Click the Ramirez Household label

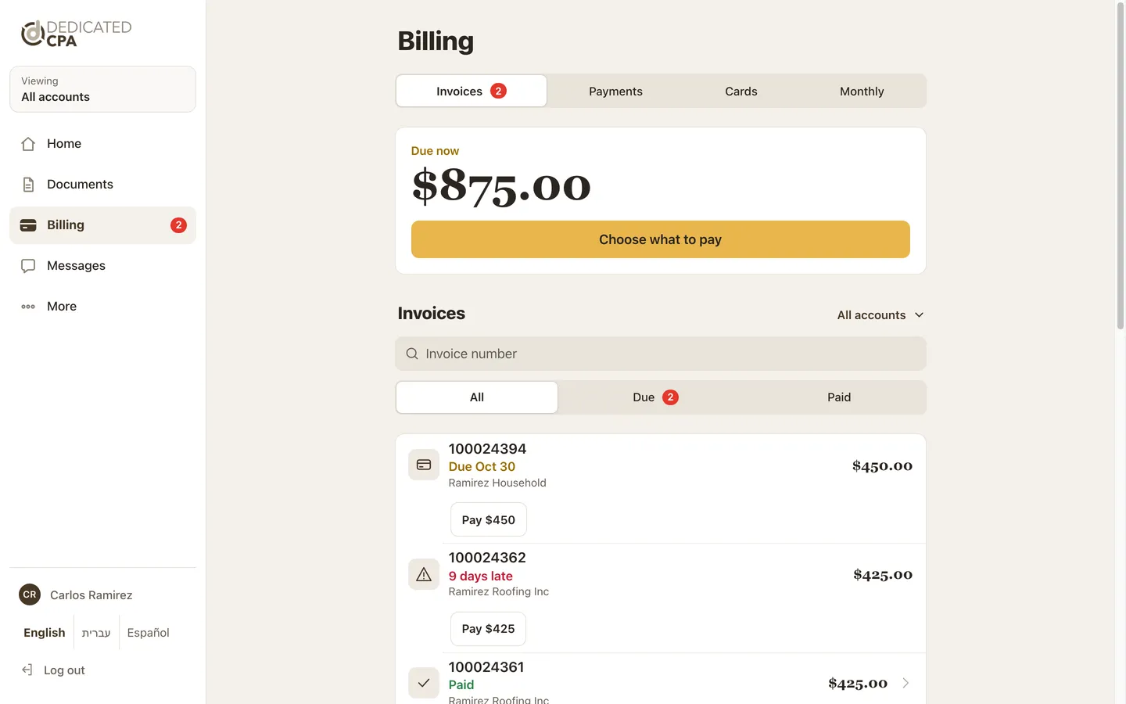pos(497,483)
